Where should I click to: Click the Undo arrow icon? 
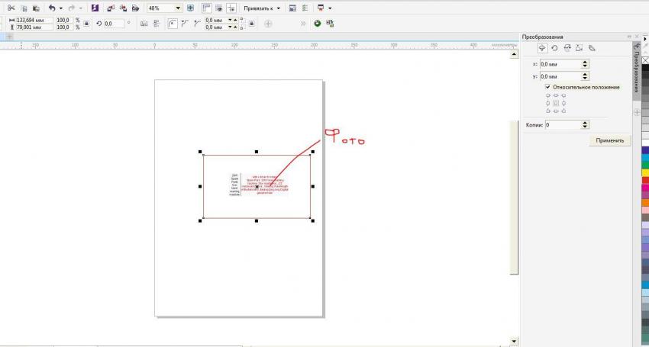[52, 8]
